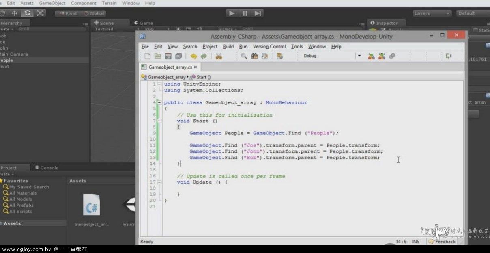490x253 pixels.
Task: Click the dropdown arrow right of the Debug combo
Action: (359, 56)
